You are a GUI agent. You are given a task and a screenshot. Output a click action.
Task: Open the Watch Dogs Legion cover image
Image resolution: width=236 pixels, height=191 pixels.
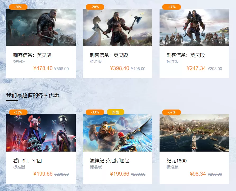click(x=41, y=133)
